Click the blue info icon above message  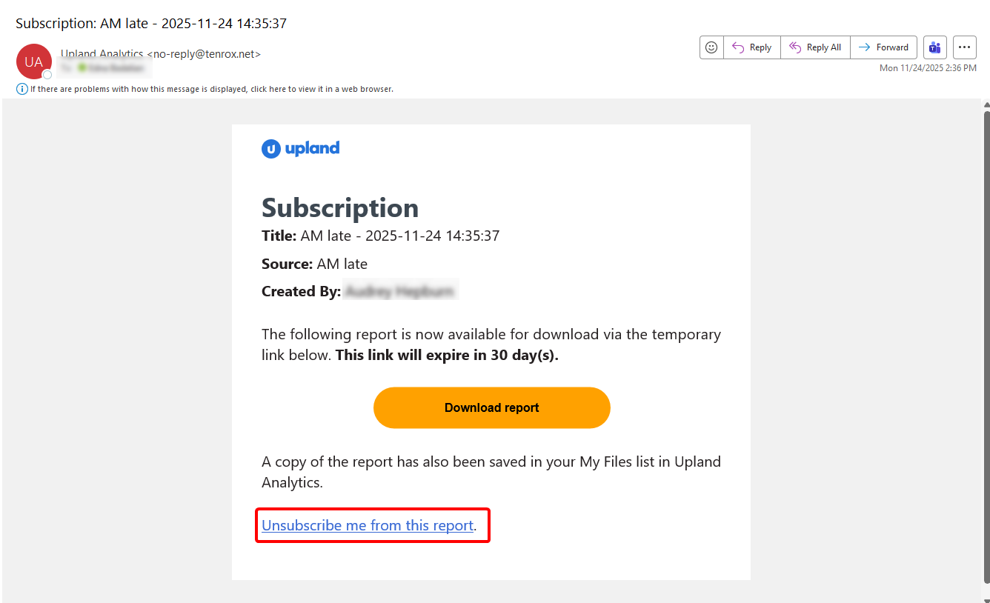click(22, 89)
